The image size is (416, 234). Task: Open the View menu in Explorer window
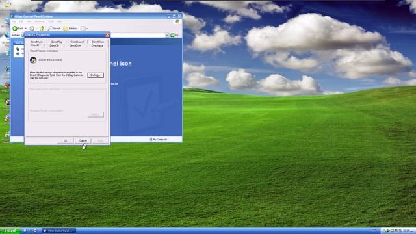pyautogui.click(x=29, y=21)
